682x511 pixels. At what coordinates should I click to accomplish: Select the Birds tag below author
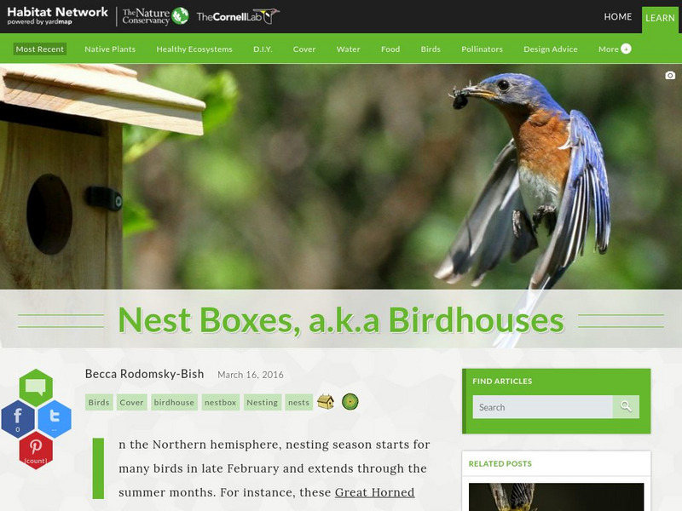[x=99, y=402]
